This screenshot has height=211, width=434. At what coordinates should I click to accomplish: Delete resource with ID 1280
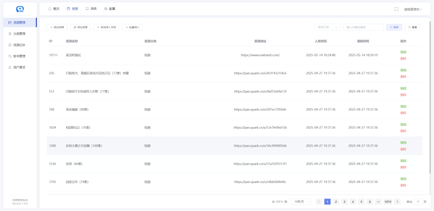[403, 149]
